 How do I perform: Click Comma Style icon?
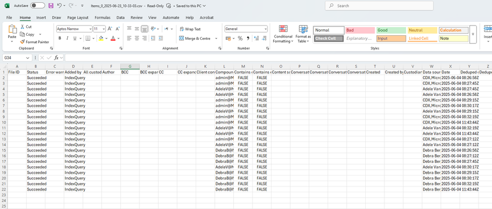click(248, 38)
